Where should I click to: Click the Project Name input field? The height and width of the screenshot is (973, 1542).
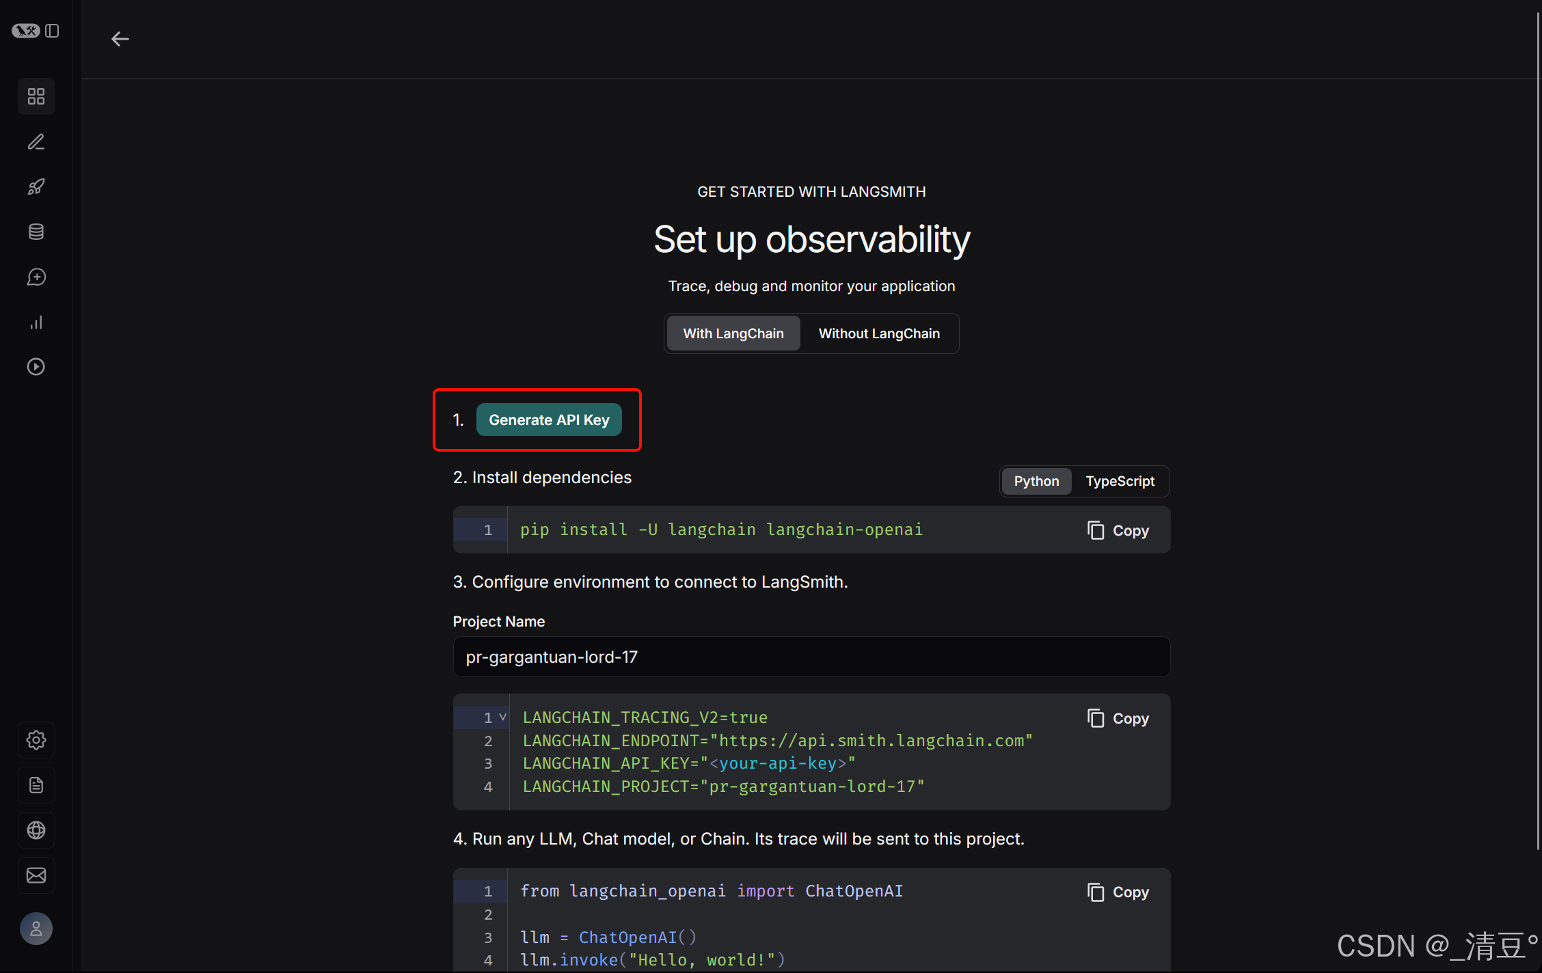[811, 657]
